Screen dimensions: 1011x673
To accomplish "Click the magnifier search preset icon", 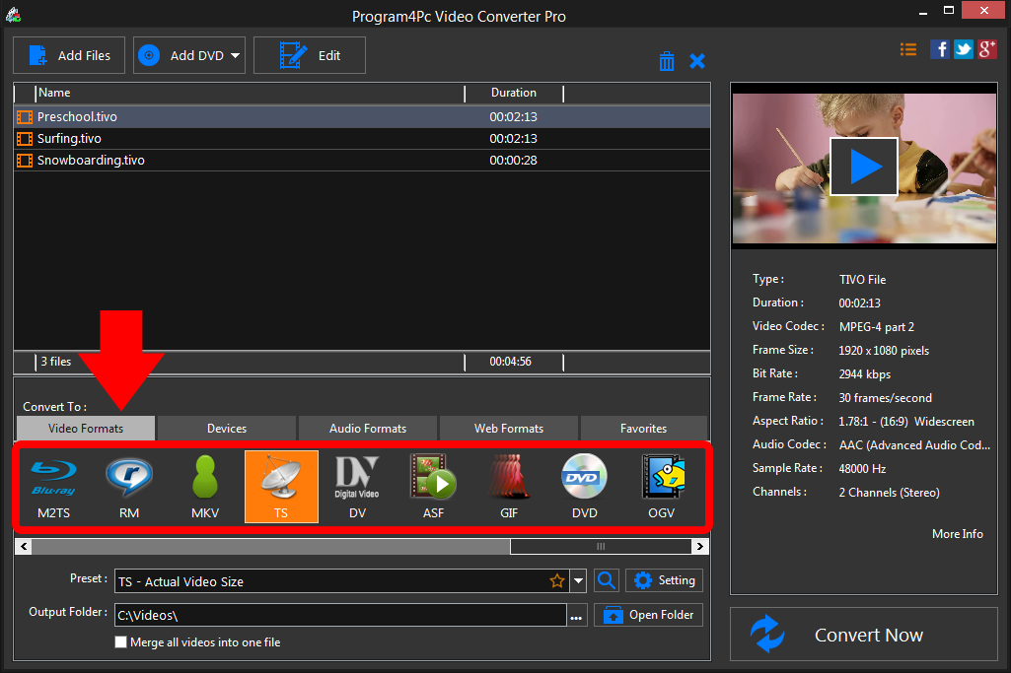I will pos(606,580).
